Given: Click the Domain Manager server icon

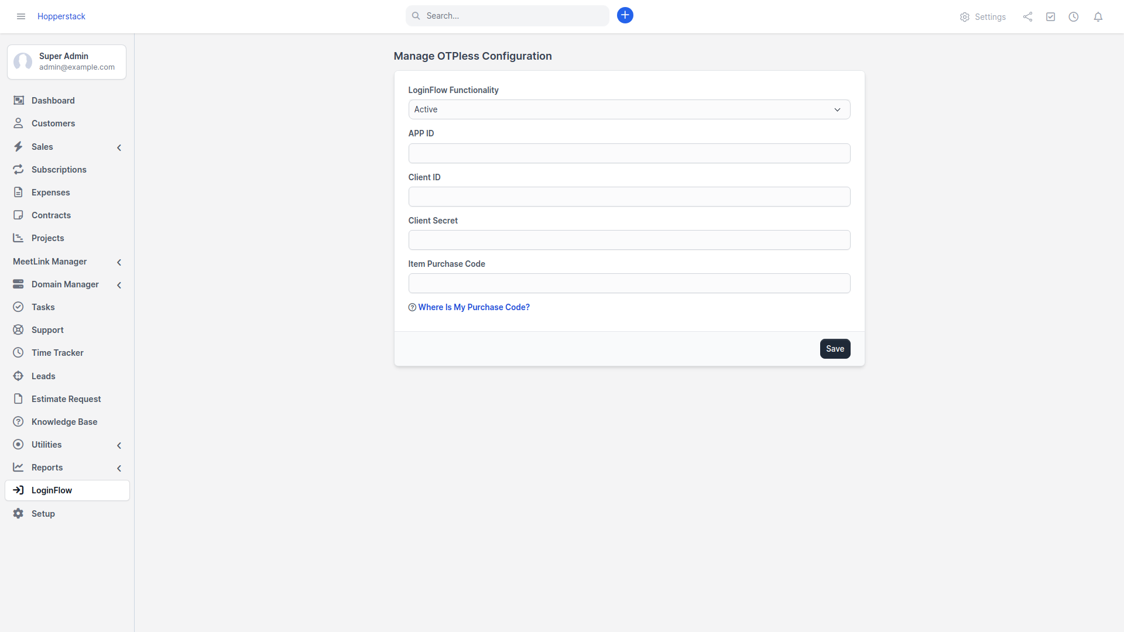Looking at the screenshot, I should [x=18, y=284].
